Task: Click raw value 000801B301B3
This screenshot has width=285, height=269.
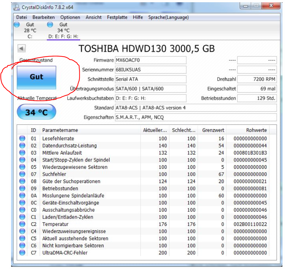Action: [x=250, y=153]
